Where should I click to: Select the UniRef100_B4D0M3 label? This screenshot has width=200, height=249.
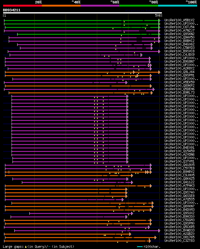[x=179, y=210]
